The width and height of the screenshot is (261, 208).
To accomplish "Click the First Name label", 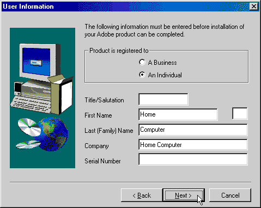I will point(98,115).
